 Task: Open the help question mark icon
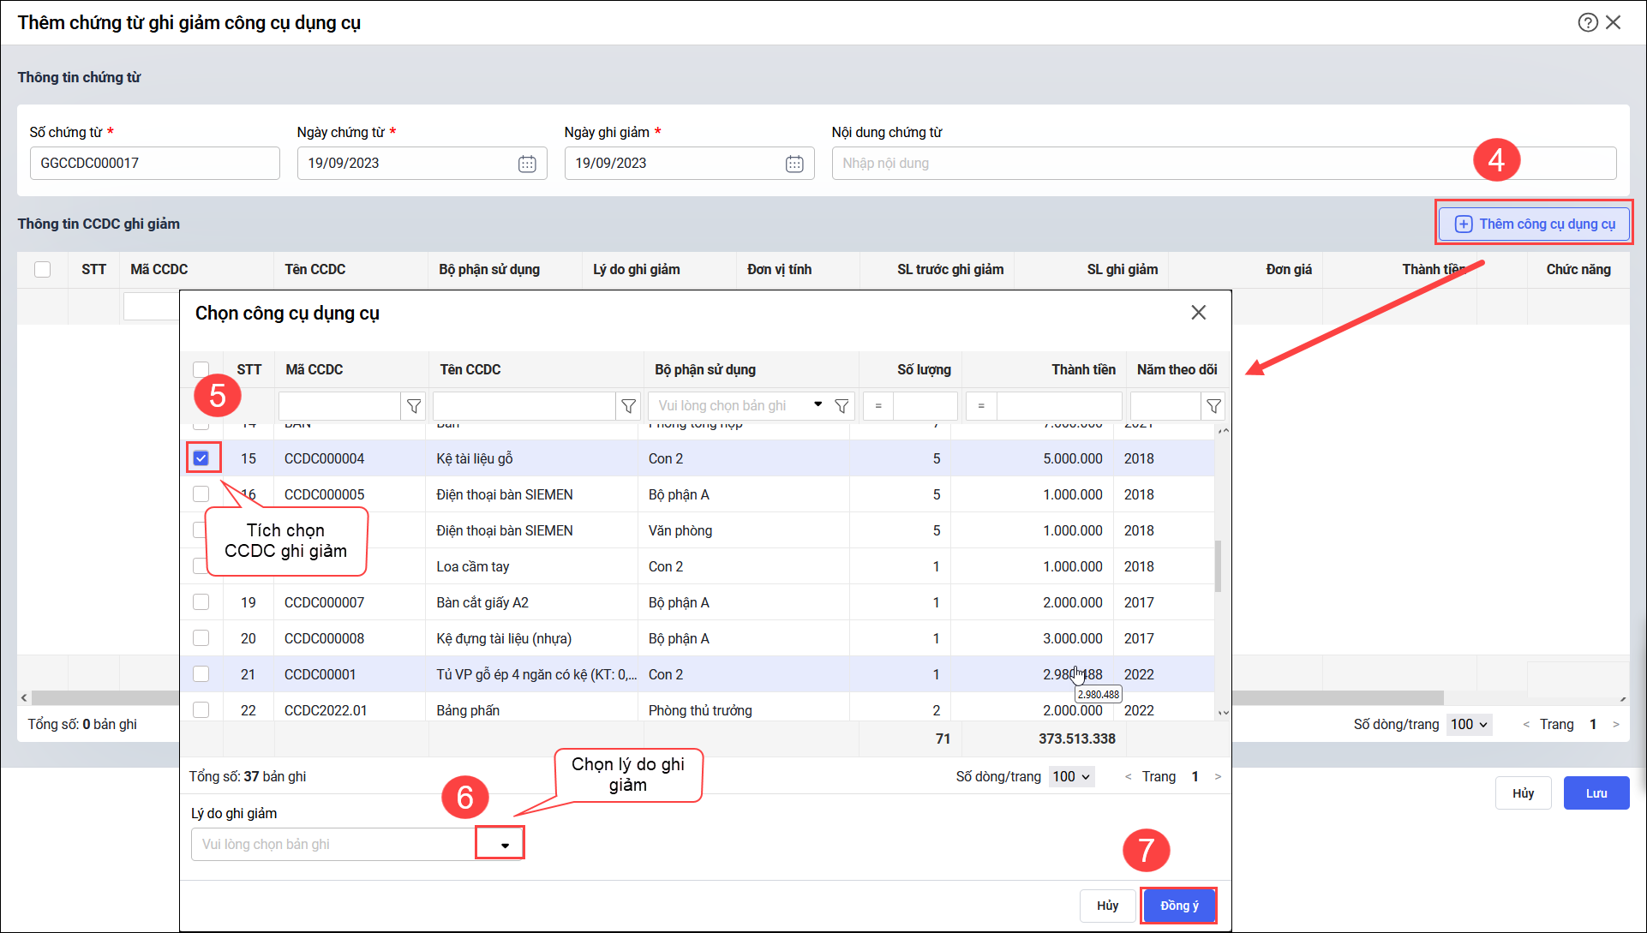click(x=1587, y=23)
